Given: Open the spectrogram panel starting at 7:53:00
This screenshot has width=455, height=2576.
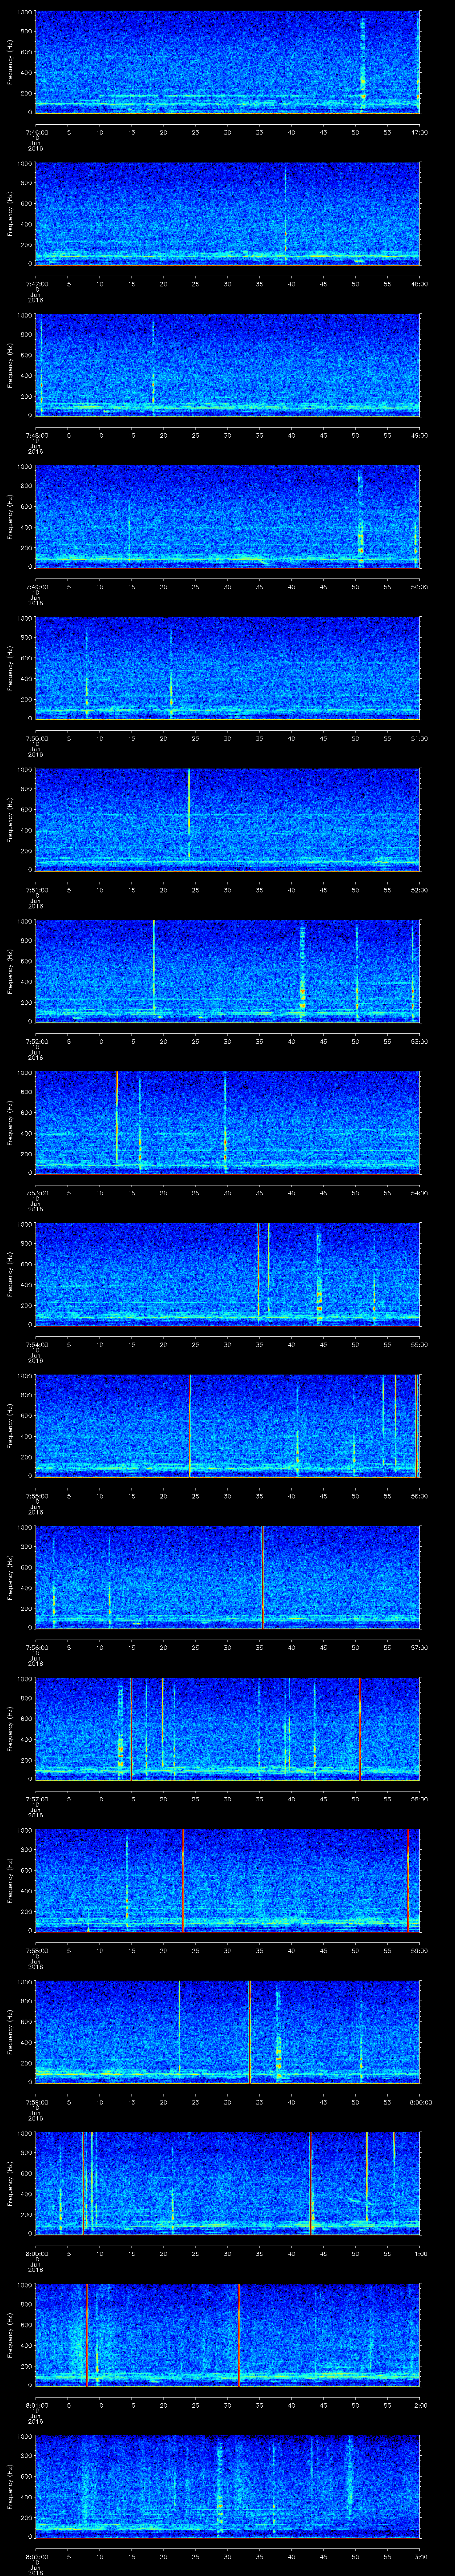Looking at the screenshot, I should coord(228,1123).
